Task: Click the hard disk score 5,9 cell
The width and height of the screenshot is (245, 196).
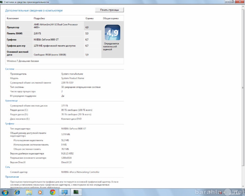Action: point(87,55)
